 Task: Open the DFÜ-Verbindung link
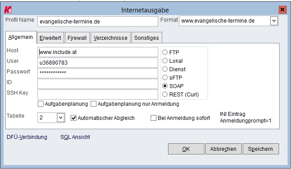(27, 137)
